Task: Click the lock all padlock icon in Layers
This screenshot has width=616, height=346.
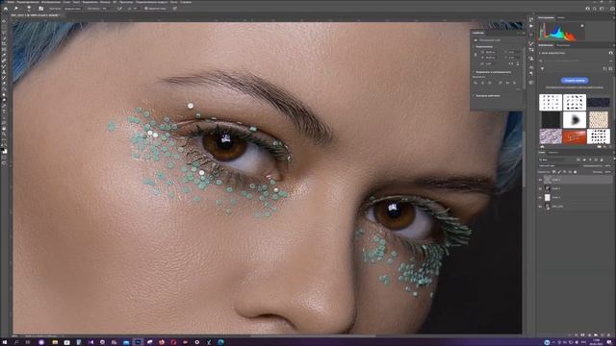Action: click(576, 172)
